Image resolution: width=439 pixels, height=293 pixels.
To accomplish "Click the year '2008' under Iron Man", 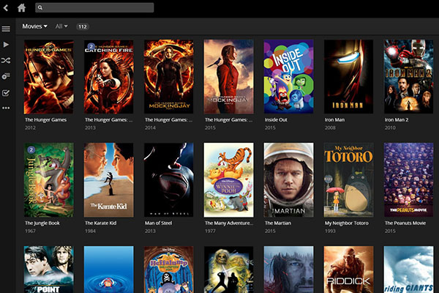I will tap(330, 128).
